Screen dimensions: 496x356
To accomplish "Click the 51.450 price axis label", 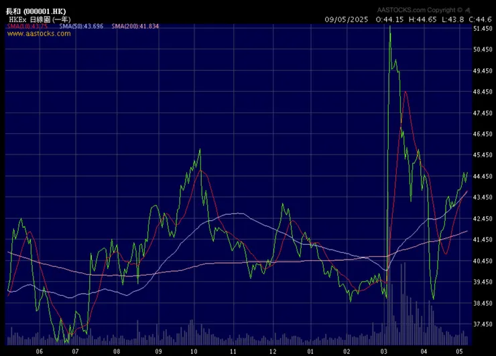I will 483,28.
